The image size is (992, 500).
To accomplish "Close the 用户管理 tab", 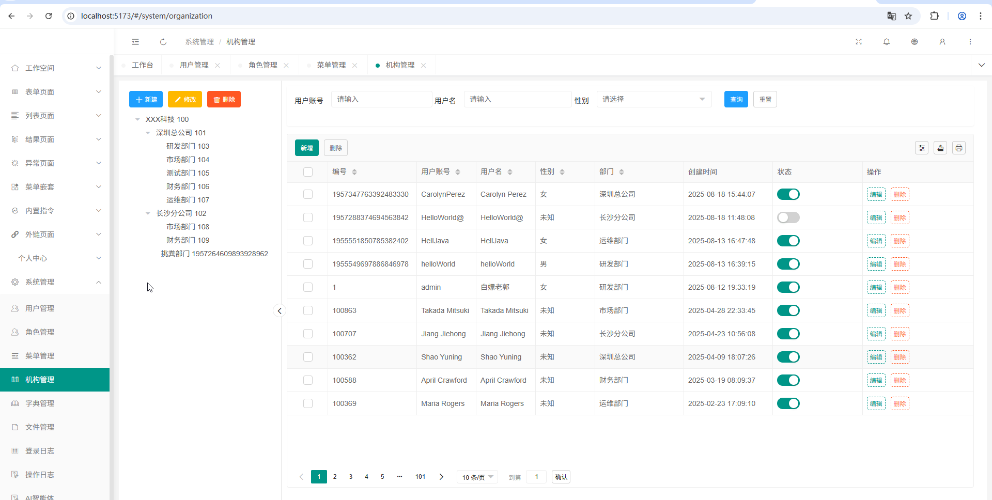I will tap(218, 65).
